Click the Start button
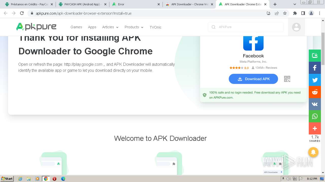325x182 pixels. (x=7, y=179)
